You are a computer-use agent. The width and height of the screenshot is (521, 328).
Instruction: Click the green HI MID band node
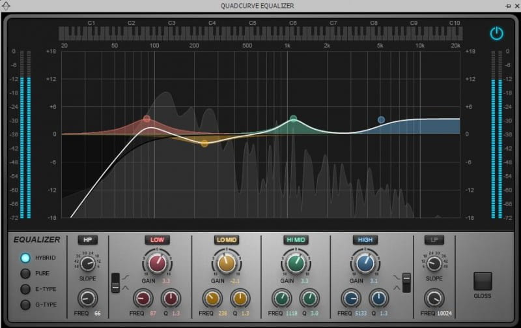point(293,119)
